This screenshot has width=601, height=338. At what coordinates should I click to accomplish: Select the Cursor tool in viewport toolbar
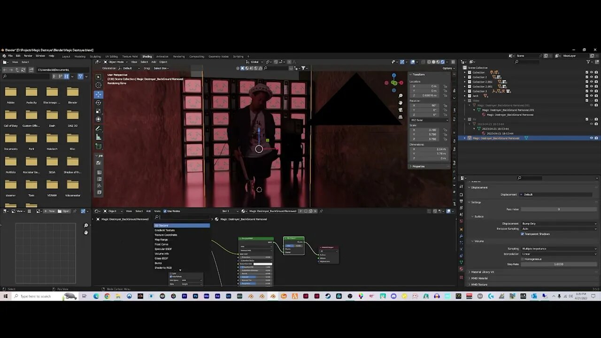tap(98, 85)
